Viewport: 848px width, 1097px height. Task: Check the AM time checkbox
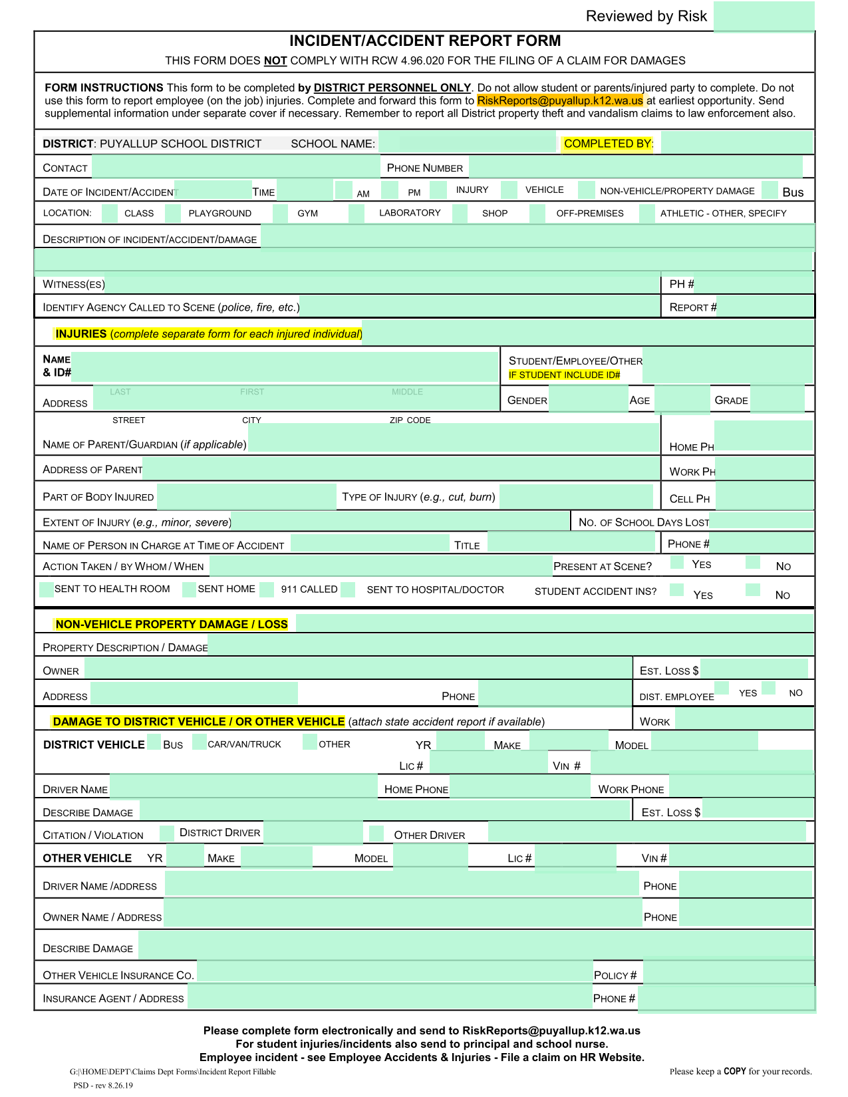tap(344, 190)
